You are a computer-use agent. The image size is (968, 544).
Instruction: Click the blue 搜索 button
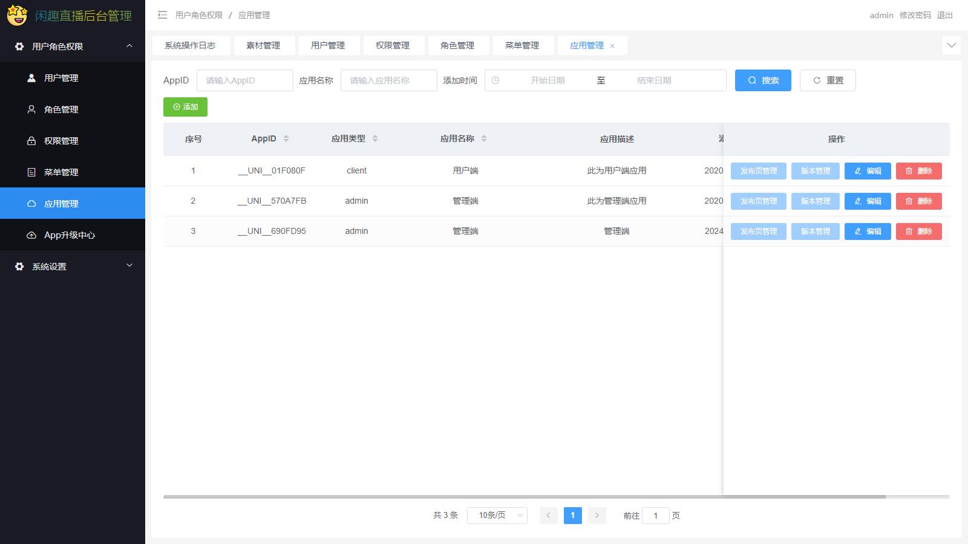(x=762, y=80)
